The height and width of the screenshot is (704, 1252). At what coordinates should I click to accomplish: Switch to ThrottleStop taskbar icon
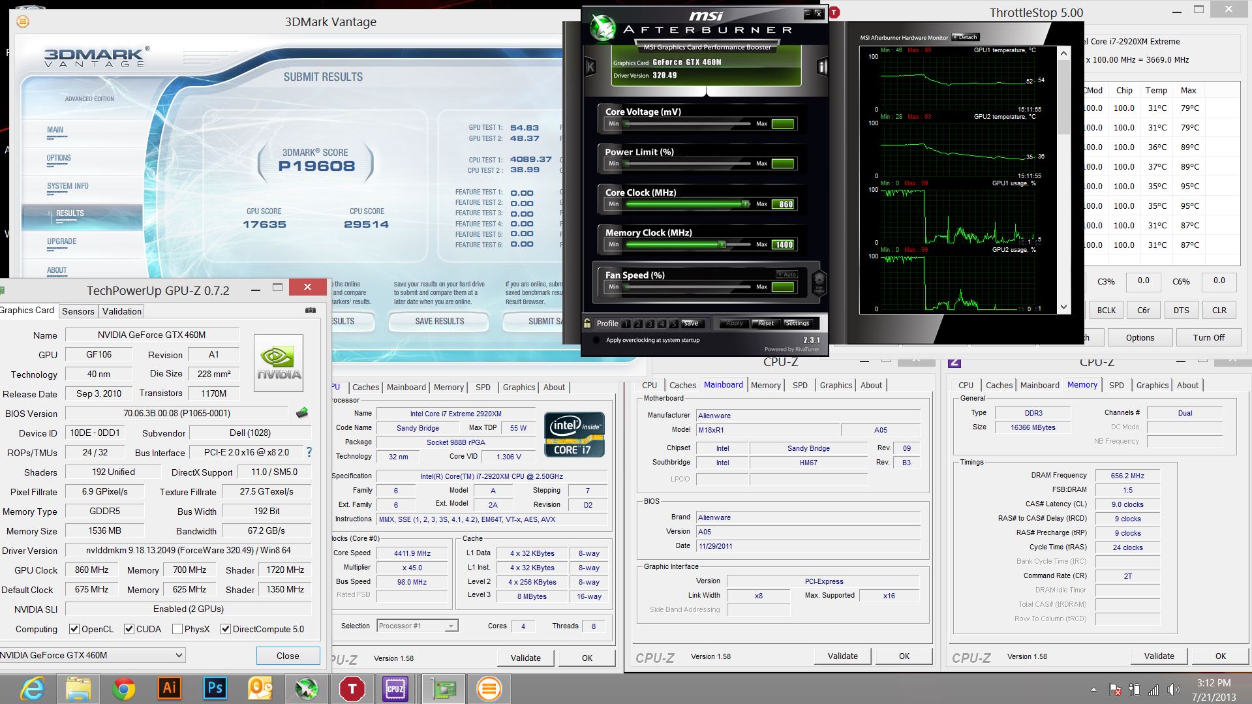(x=352, y=688)
